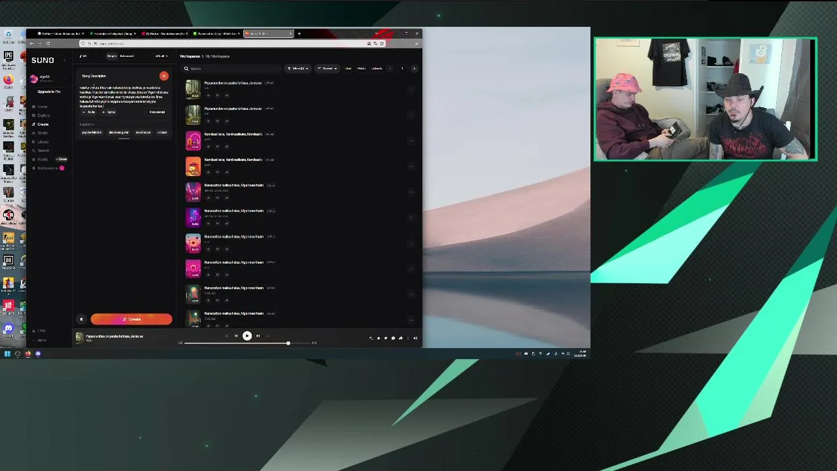Like the currently playing song
The width and height of the screenshot is (837, 471).
[x=378, y=338]
